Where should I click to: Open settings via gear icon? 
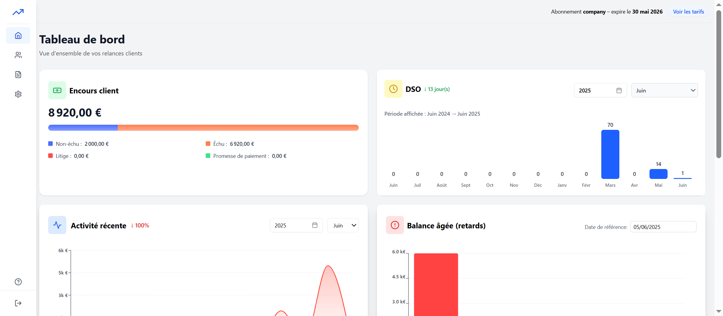(x=18, y=94)
